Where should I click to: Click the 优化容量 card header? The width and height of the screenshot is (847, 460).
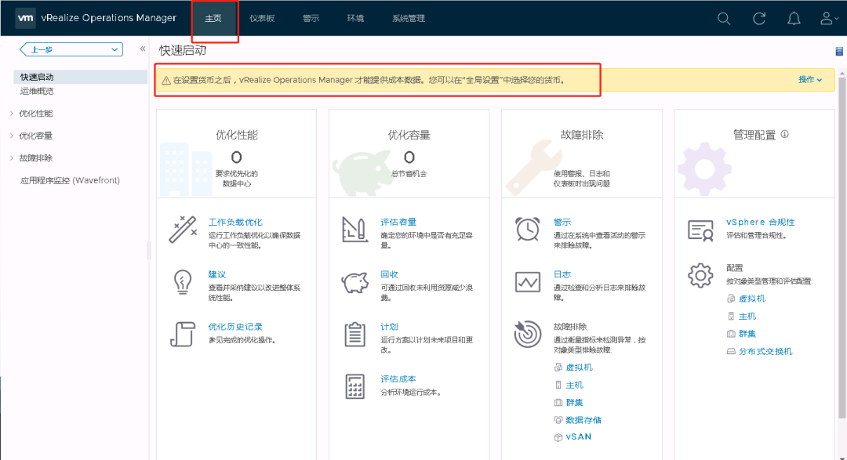409,154
